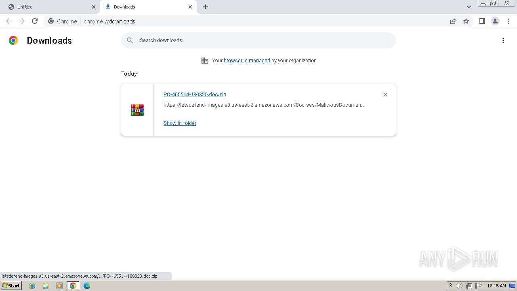This screenshot has height=291, width=517.
Task: Open a new tab with plus button
Action: [x=205, y=7]
